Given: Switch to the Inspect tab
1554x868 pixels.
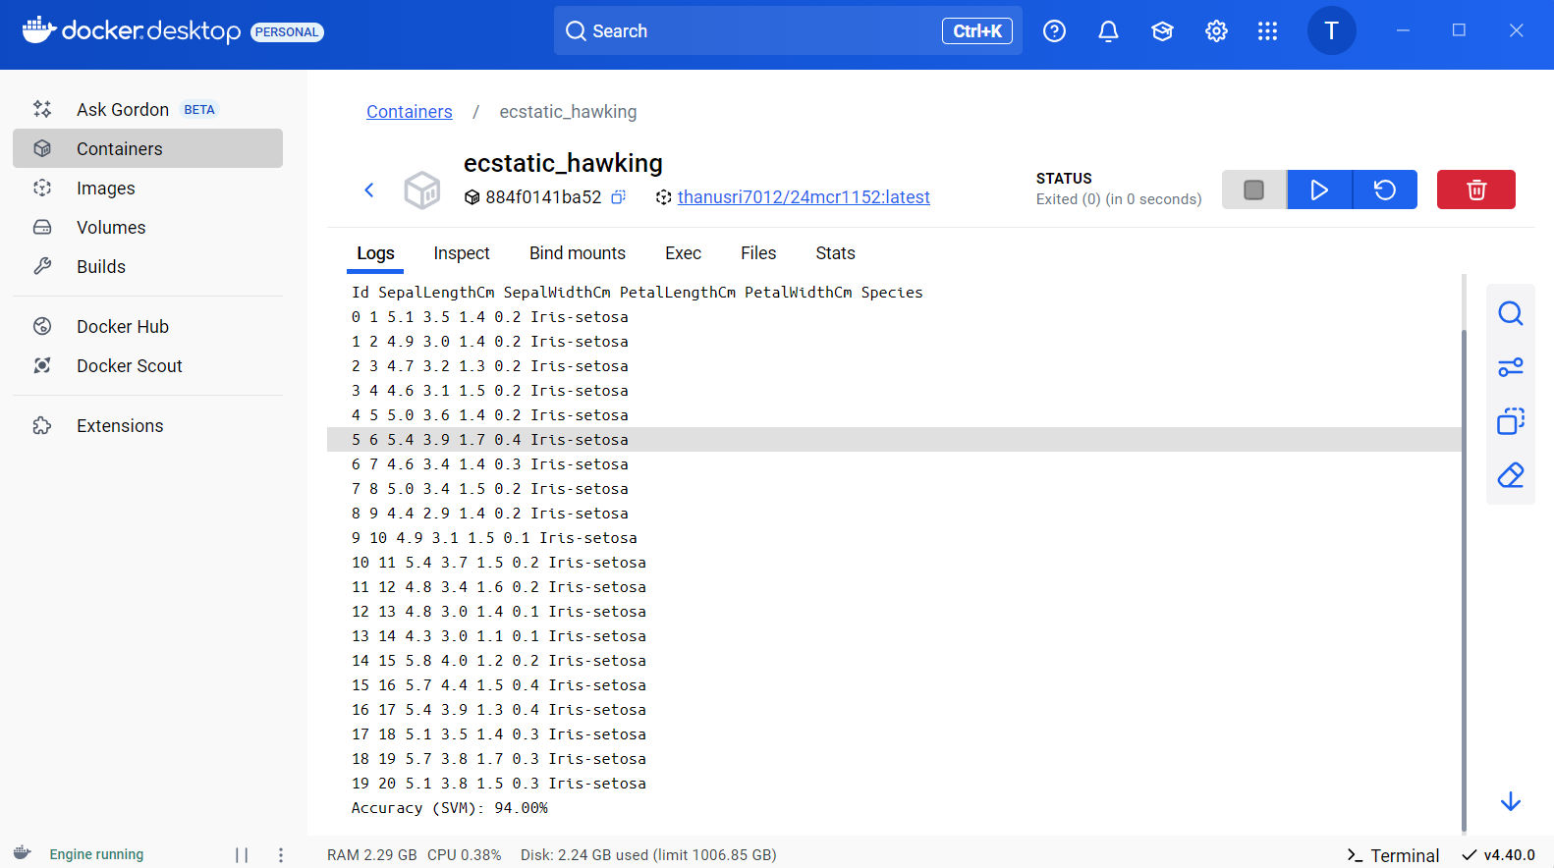Looking at the screenshot, I should pyautogui.click(x=462, y=253).
